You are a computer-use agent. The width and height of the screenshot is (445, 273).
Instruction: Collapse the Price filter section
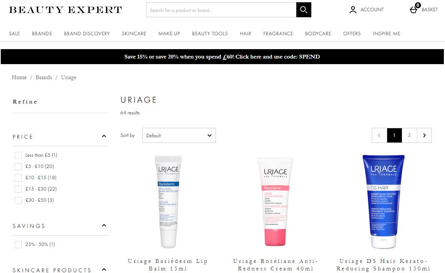pos(104,136)
